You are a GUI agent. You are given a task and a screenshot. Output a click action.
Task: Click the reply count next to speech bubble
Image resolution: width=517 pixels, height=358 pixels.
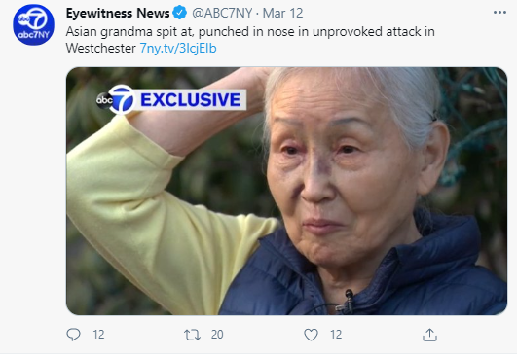(98, 335)
